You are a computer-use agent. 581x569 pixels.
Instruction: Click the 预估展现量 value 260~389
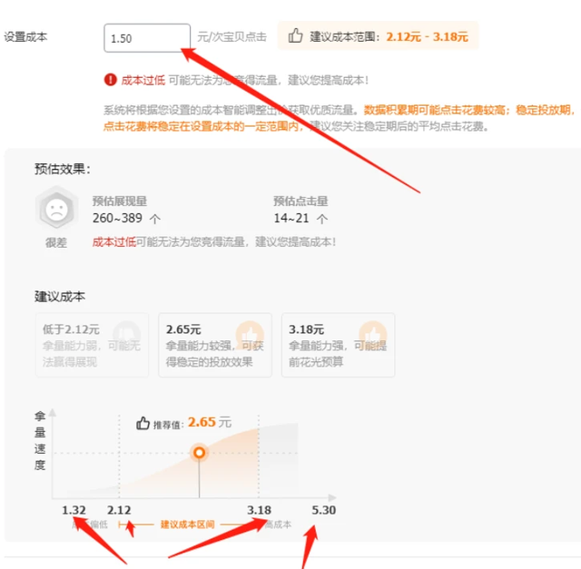(117, 218)
